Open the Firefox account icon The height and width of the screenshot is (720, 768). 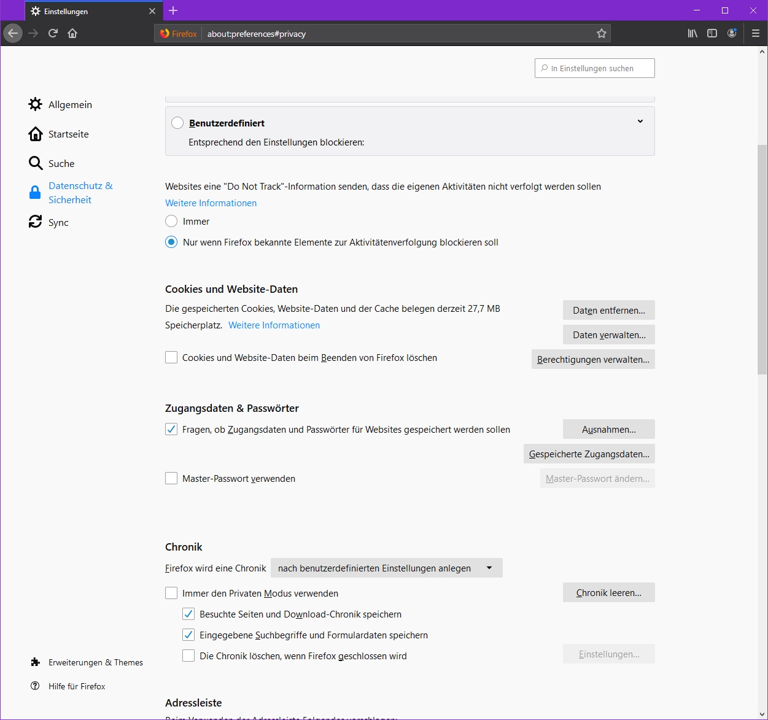pos(732,33)
